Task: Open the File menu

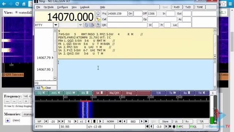Action: [38, 7]
